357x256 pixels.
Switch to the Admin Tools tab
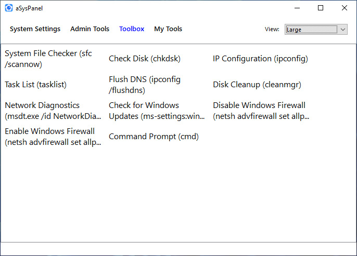tap(90, 29)
